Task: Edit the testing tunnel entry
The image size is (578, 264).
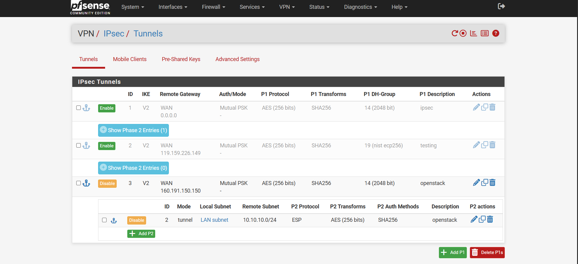Action: (476, 145)
